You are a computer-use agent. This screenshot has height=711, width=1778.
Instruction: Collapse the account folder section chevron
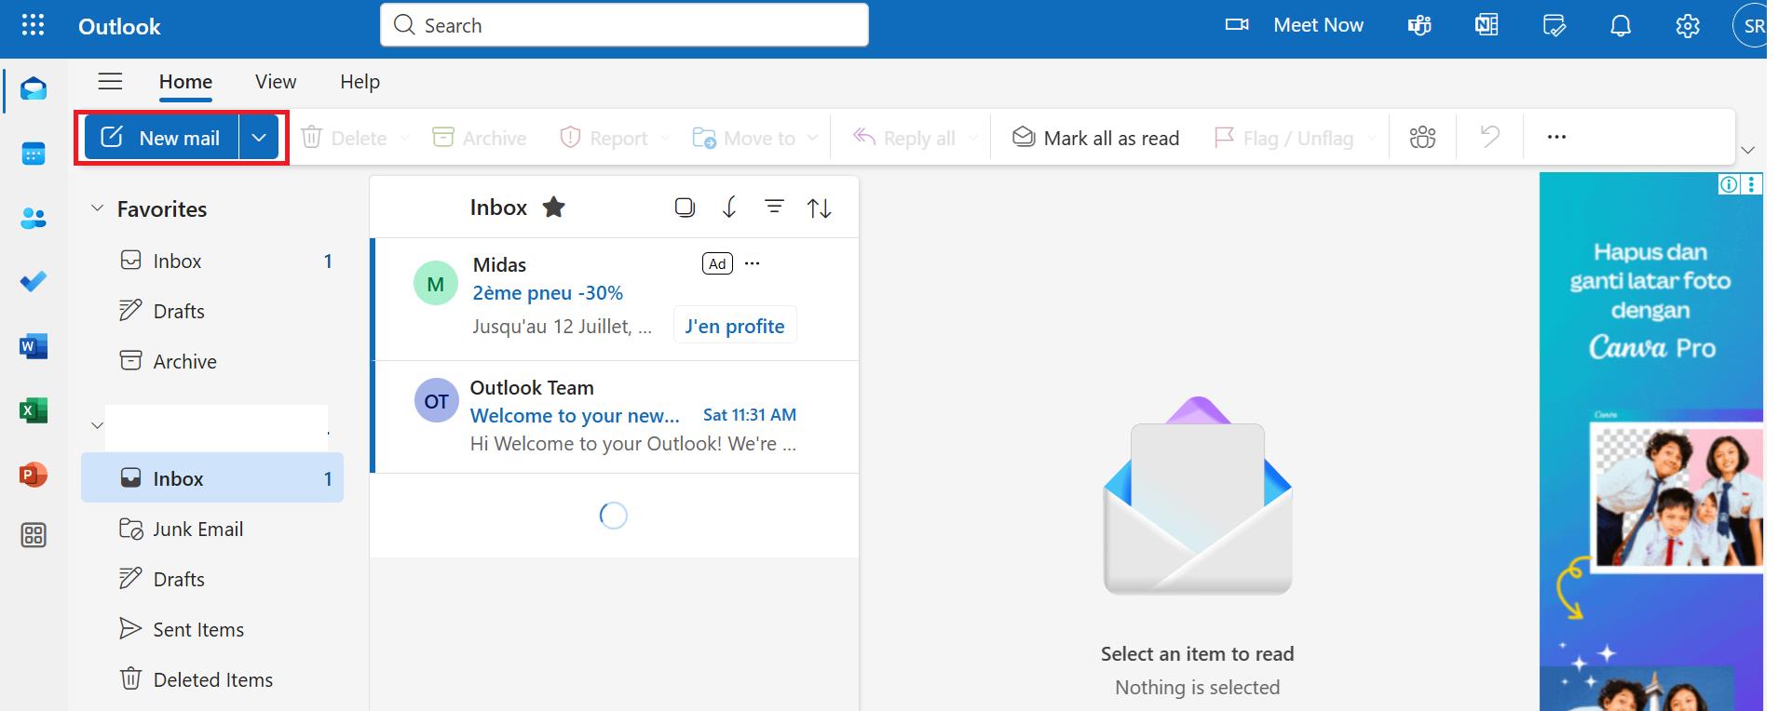[97, 425]
